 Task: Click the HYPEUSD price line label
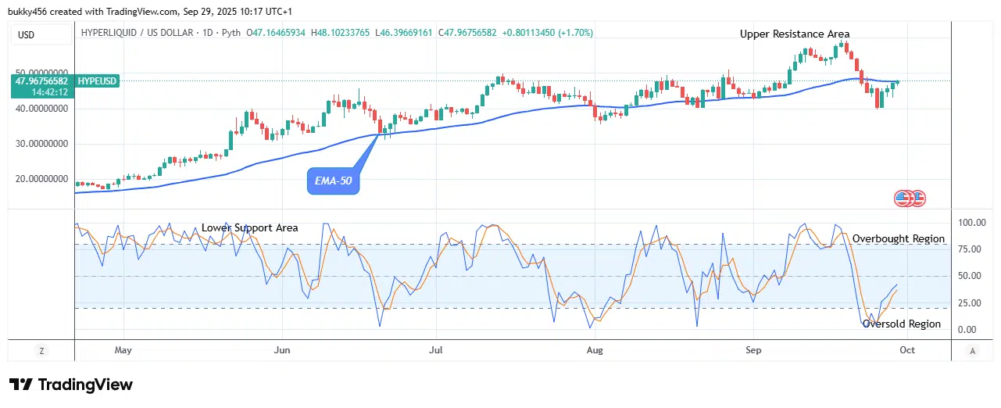tap(97, 81)
